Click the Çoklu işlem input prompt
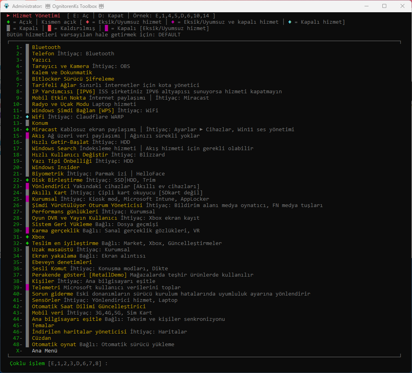The height and width of the screenshot is (373, 412). 59,364
